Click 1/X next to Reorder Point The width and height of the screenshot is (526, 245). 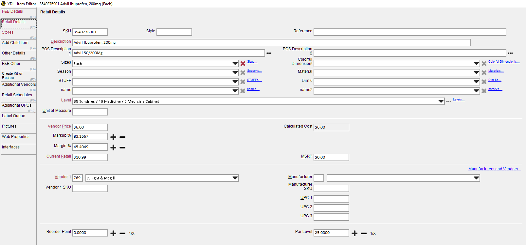click(x=132, y=234)
